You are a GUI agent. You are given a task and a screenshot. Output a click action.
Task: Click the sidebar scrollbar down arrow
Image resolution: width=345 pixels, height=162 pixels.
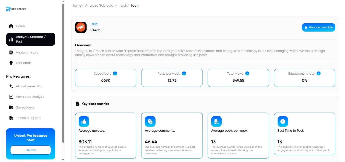63,160
